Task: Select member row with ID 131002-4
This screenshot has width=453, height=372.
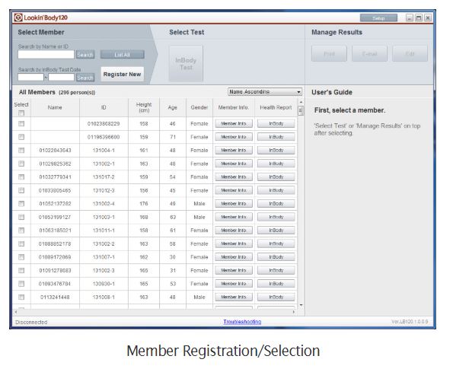Action: click(x=21, y=204)
